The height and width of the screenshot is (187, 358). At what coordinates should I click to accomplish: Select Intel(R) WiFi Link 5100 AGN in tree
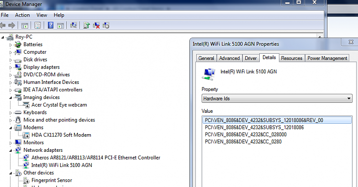62,165
